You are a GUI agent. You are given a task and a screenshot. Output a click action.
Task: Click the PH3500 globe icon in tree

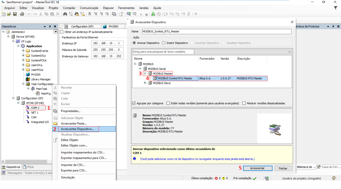[28, 74]
